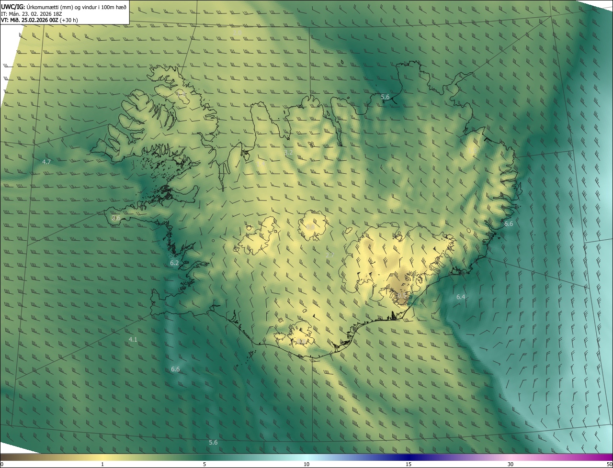Click the color scale tick label '1'
This screenshot has height=468, width=613.
[x=102, y=464]
